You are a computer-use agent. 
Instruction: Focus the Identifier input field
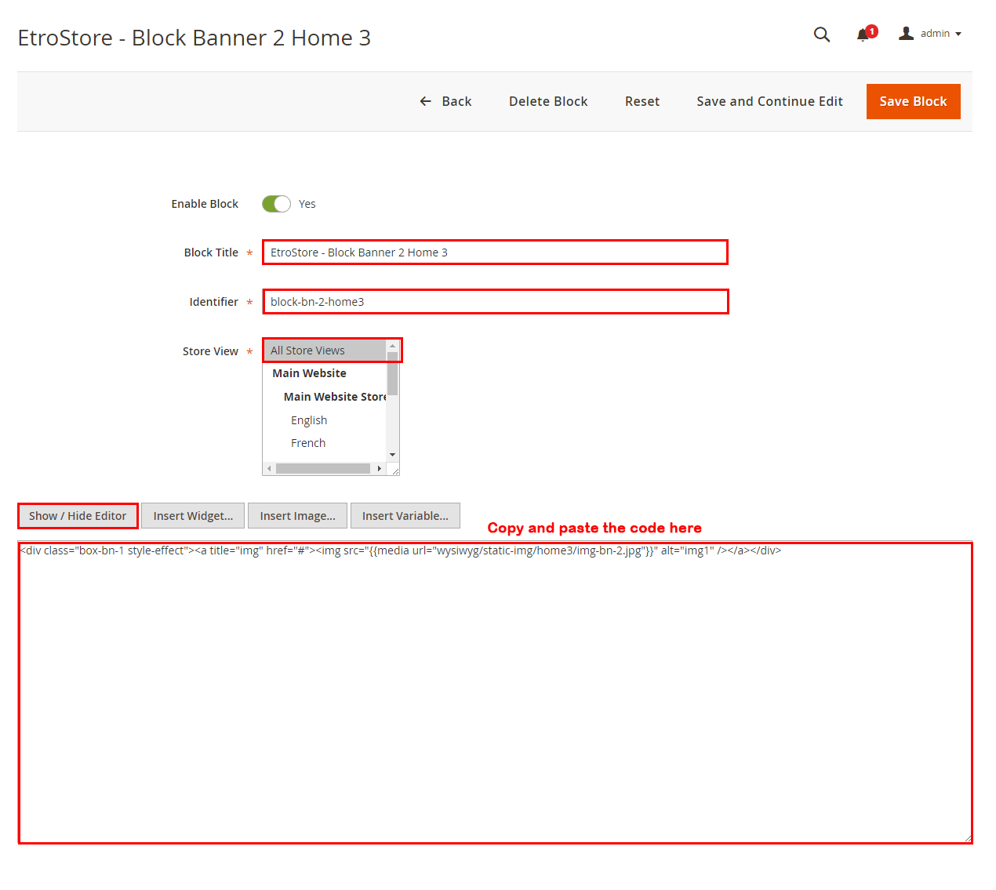(495, 302)
